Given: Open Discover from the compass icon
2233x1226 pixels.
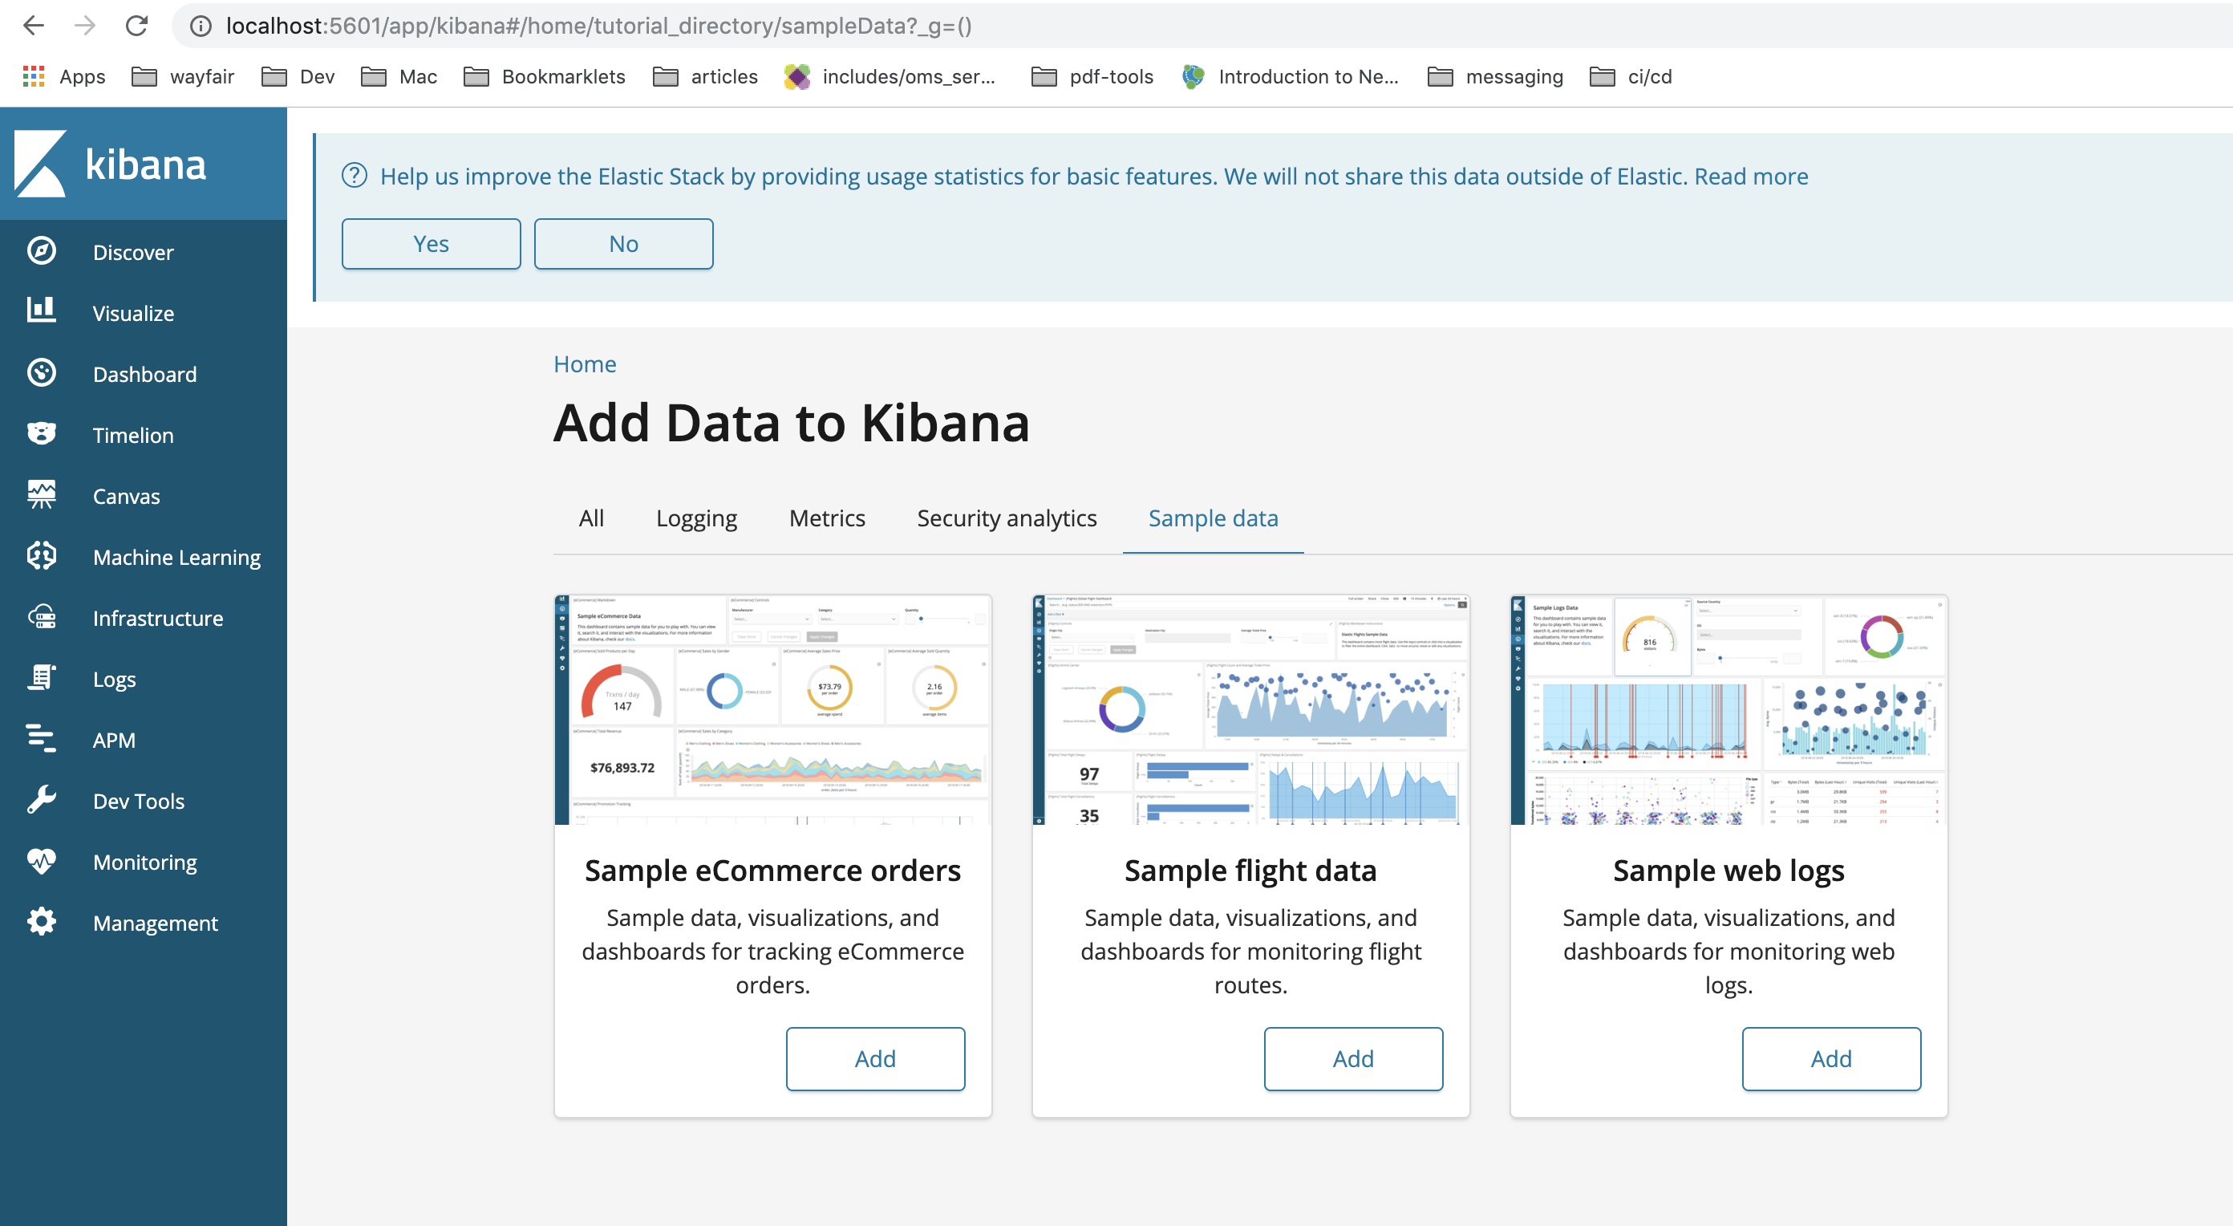Looking at the screenshot, I should 41,251.
